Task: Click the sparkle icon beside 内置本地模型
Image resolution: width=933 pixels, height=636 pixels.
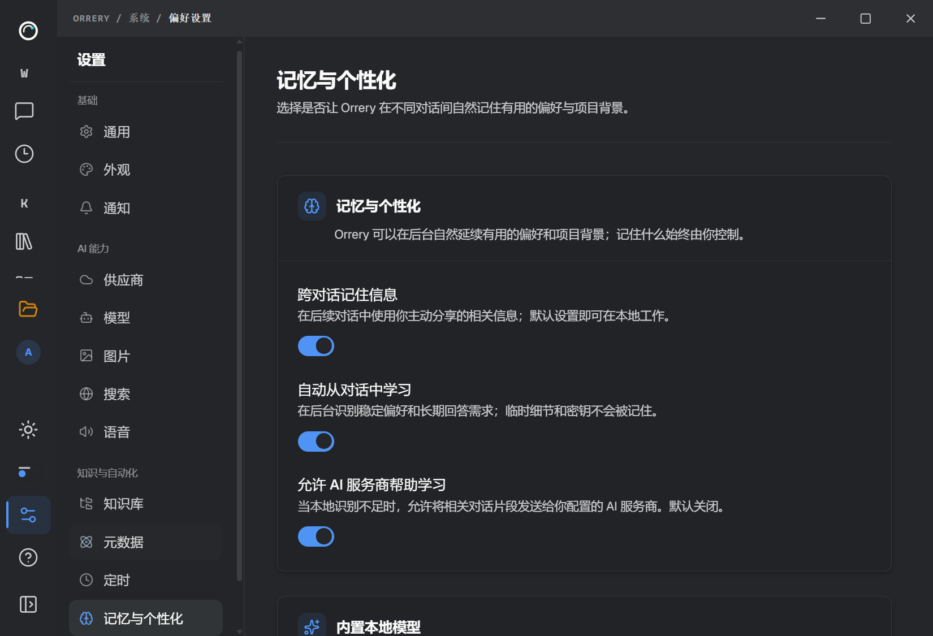Action: tap(312, 626)
